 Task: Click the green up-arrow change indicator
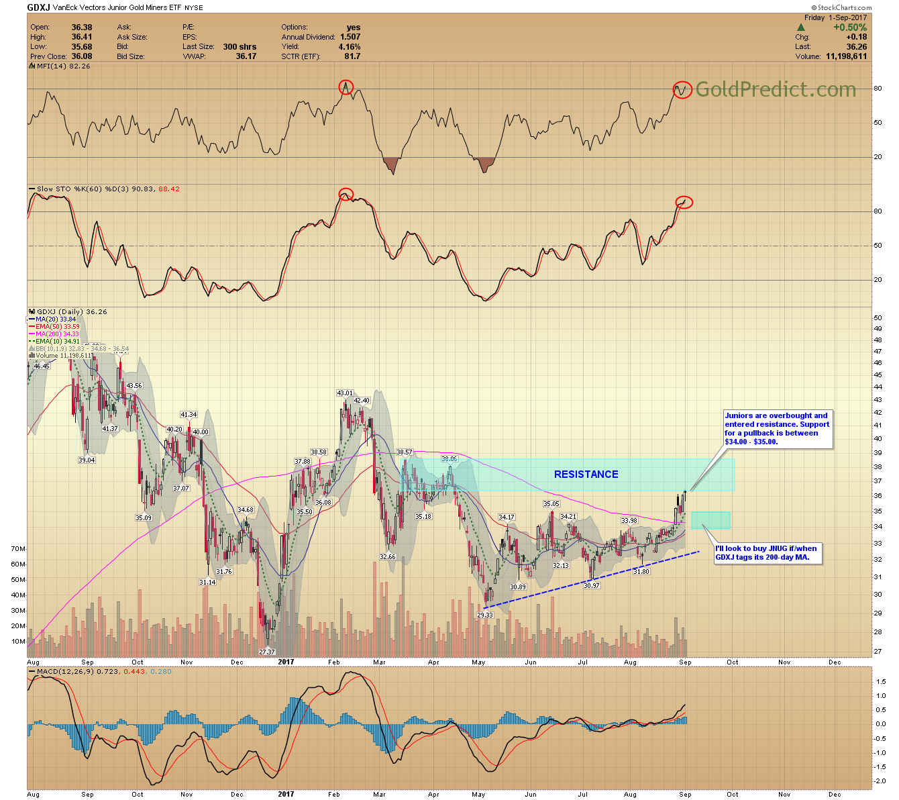(x=800, y=28)
